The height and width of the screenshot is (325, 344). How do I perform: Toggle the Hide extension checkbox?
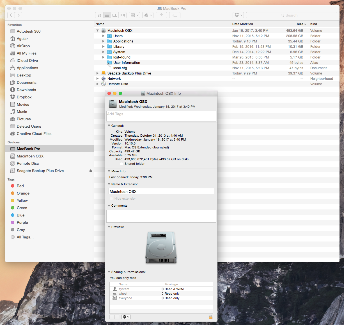[x=111, y=198]
